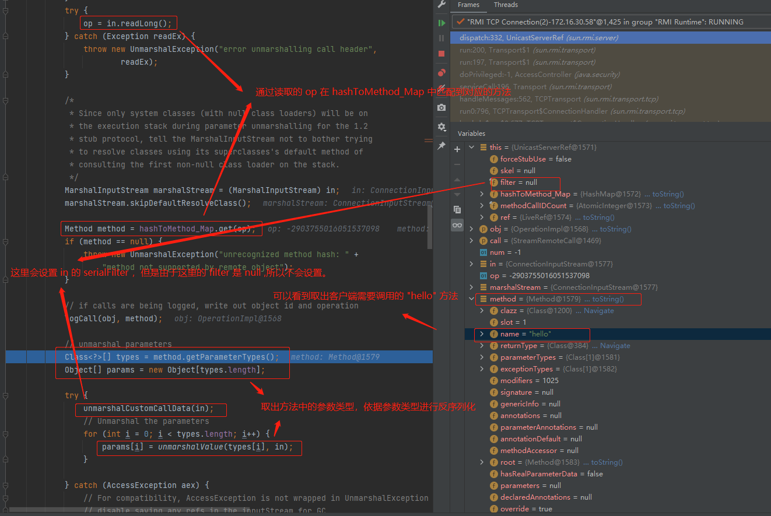Viewport: 771px width, 516px height.
Task: Click toString() link for root
Action: point(607,462)
